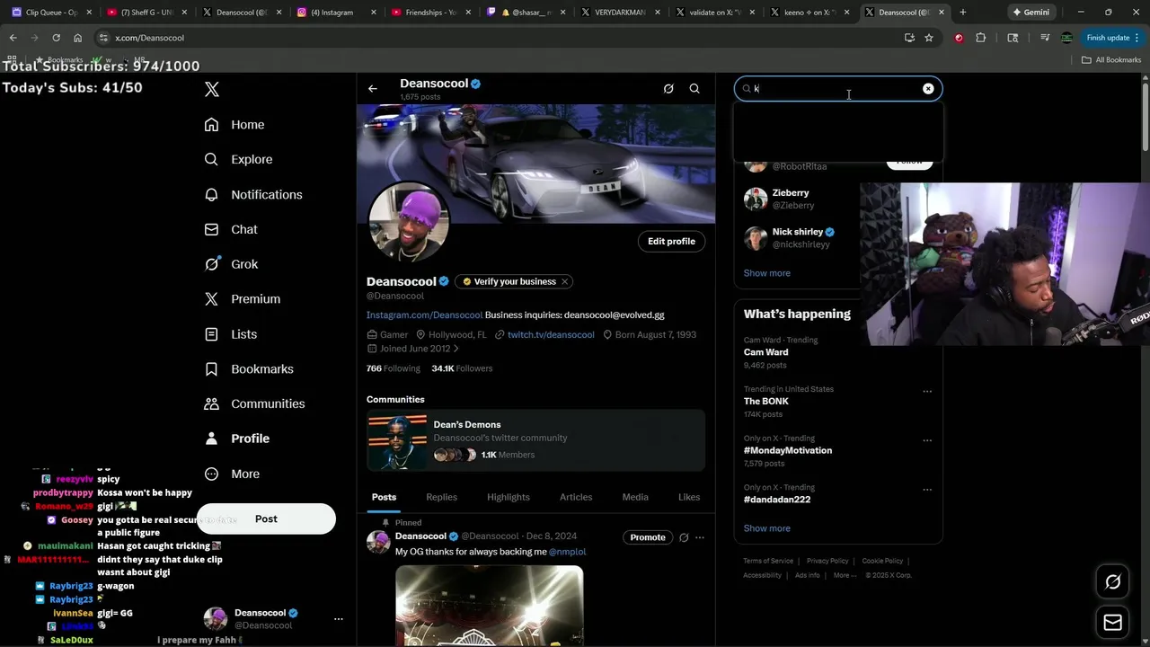Image resolution: width=1150 pixels, height=647 pixels.
Task: Open Dean's Demons community card
Action: click(x=535, y=440)
